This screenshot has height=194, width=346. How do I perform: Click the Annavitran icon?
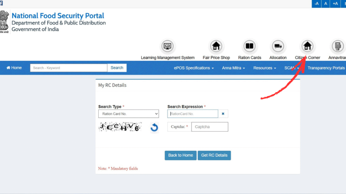(x=337, y=46)
